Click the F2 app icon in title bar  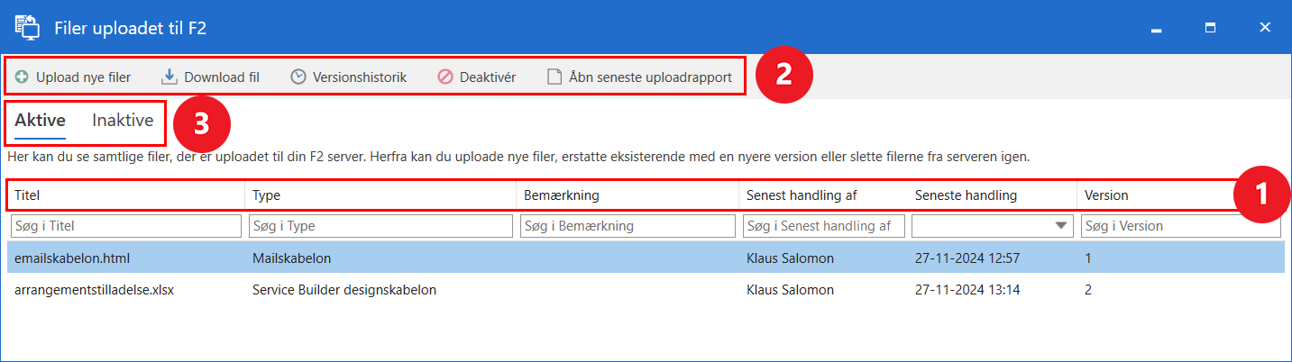coord(27,28)
